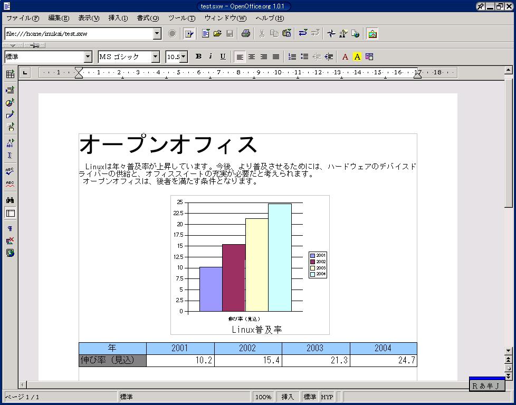Undo last action with undo arrow icon

pyautogui.click(x=303, y=33)
